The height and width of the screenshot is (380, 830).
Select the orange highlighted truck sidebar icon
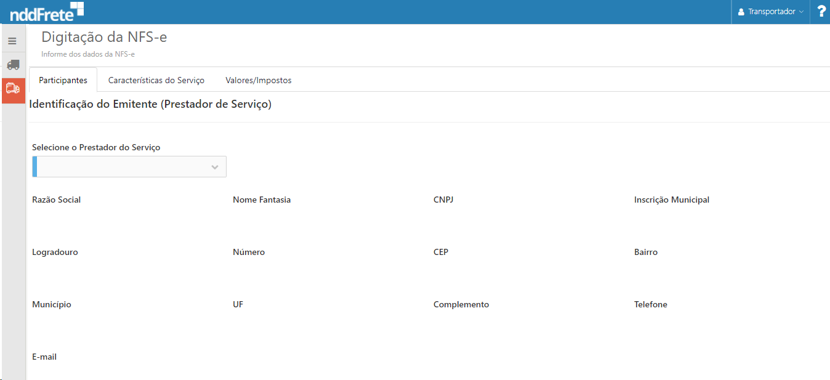(13, 89)
